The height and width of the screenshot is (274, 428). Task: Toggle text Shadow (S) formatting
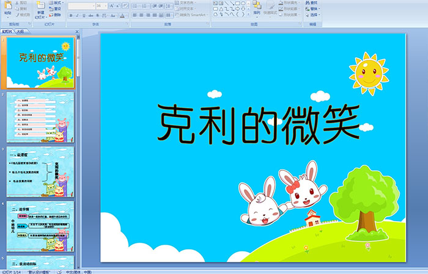click(x=97, y=15)
